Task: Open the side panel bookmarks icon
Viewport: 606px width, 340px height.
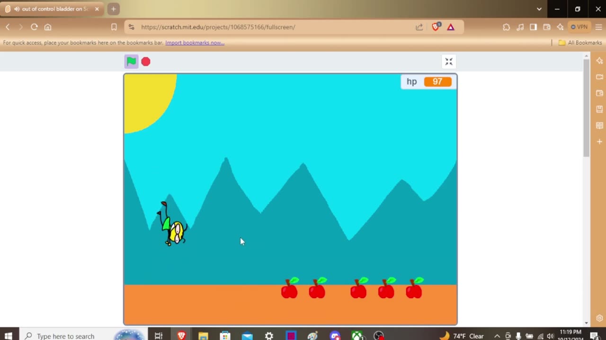Action: (599, 109)
